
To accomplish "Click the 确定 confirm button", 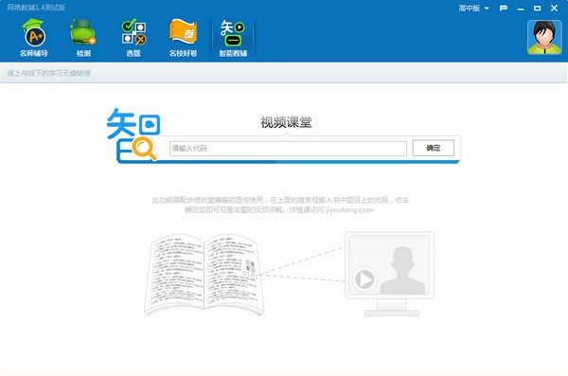I will (434, 148).
